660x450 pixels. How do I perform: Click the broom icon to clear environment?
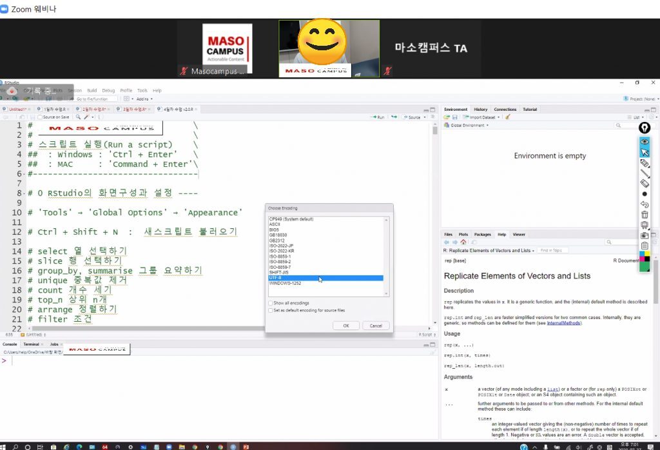click(x=508, y=117)
